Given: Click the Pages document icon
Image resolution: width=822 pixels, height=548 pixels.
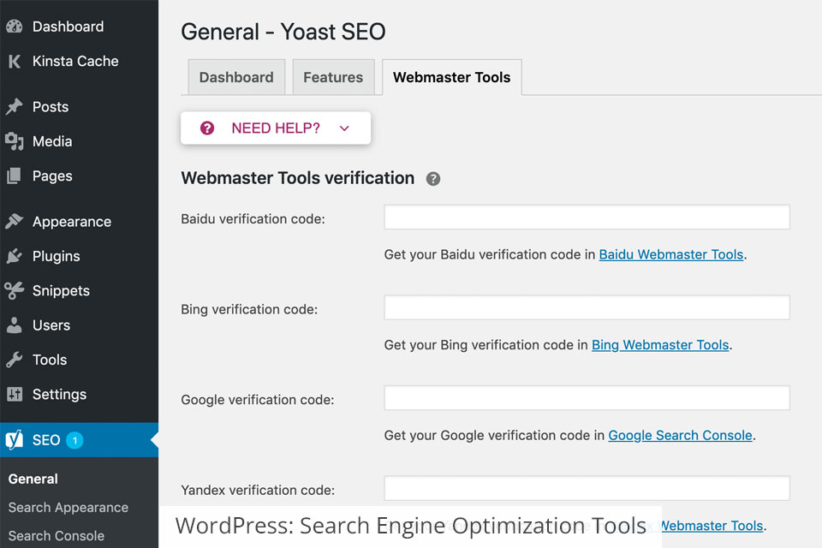Looking at the screenshot, I should tap(15, 176).
